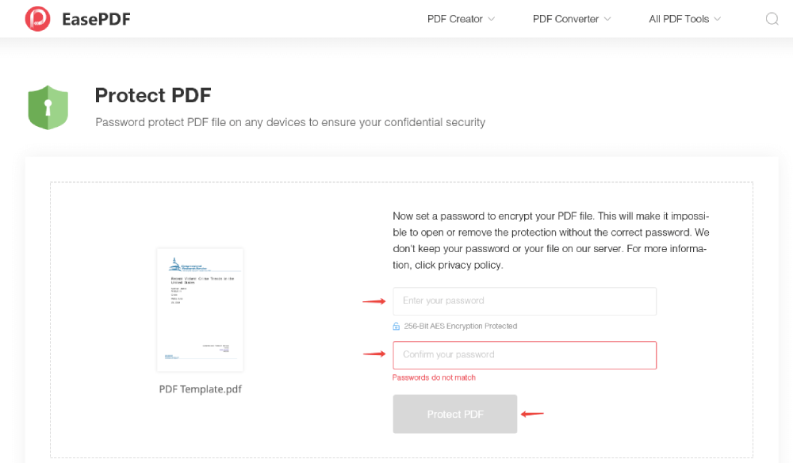
Task: Open search with the magnifier icon
Action: click(x=772, y=19)
